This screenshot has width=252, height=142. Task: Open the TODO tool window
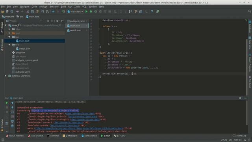[120, 136]
